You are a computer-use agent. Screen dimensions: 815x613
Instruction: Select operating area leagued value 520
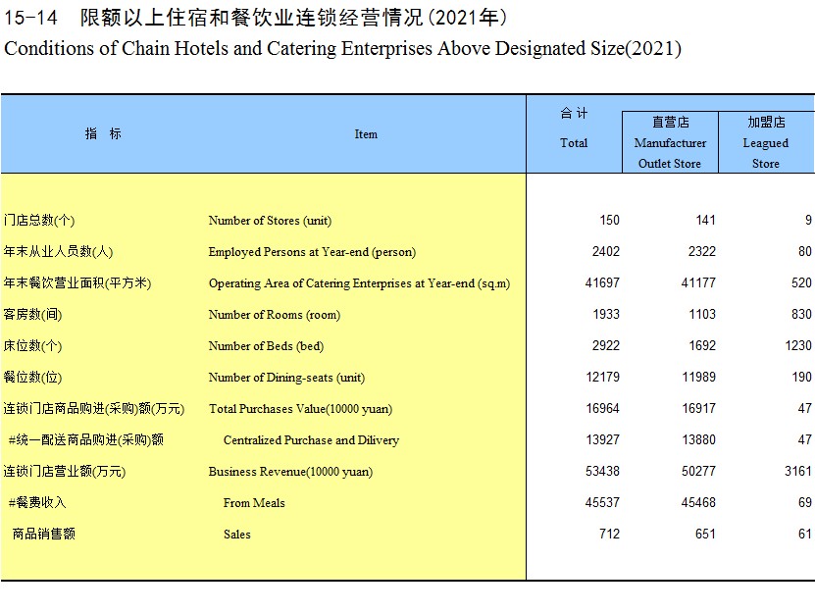801,282
